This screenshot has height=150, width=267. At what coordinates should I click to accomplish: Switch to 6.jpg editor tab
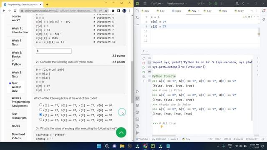pos(176,11)
